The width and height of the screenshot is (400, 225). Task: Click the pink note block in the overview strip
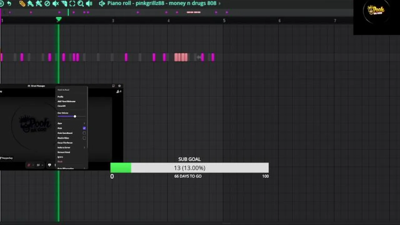pos(193,12)
